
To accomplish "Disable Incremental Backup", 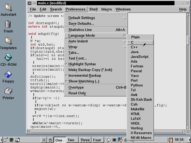I will click(x=84, y=76).
